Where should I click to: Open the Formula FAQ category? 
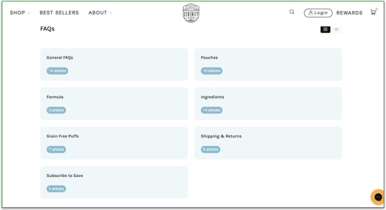click(114, 103)
